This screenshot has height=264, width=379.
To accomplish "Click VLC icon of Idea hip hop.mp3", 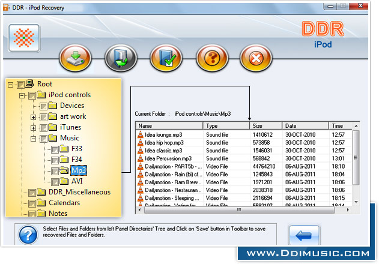I will (140, 143).
